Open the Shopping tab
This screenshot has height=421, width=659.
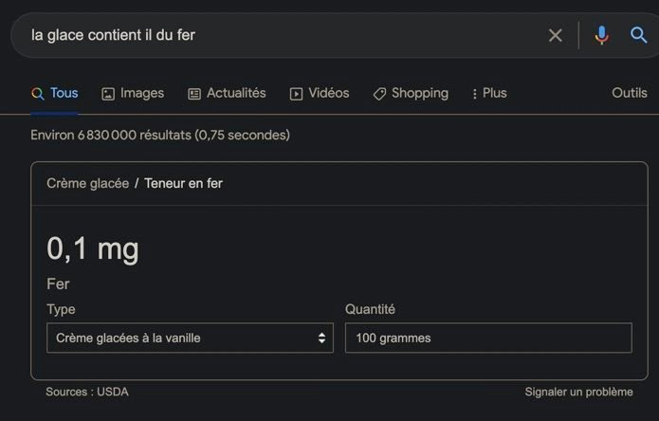pyautogui.click(x=411, y=93)
